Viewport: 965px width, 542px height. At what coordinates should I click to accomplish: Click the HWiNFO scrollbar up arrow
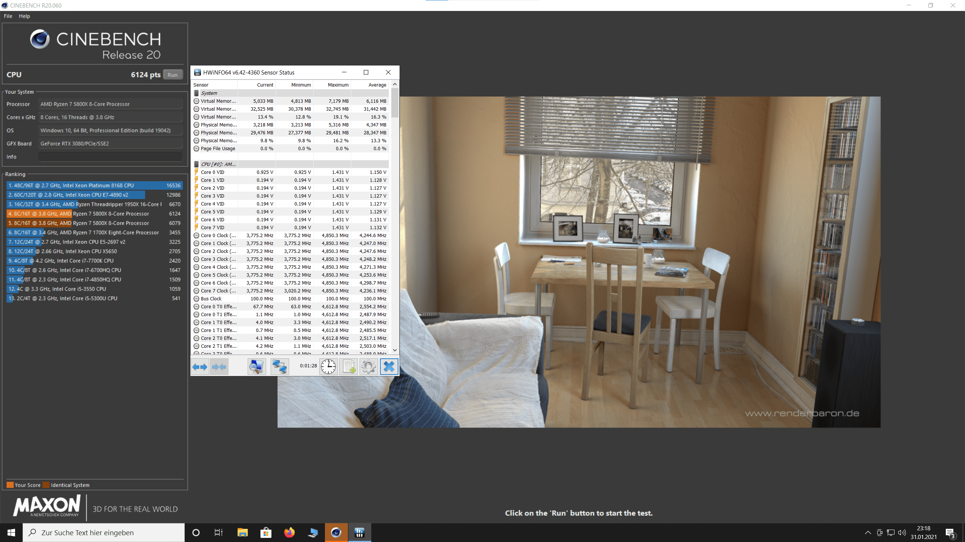pyautogui.click(x=395, y=84)
